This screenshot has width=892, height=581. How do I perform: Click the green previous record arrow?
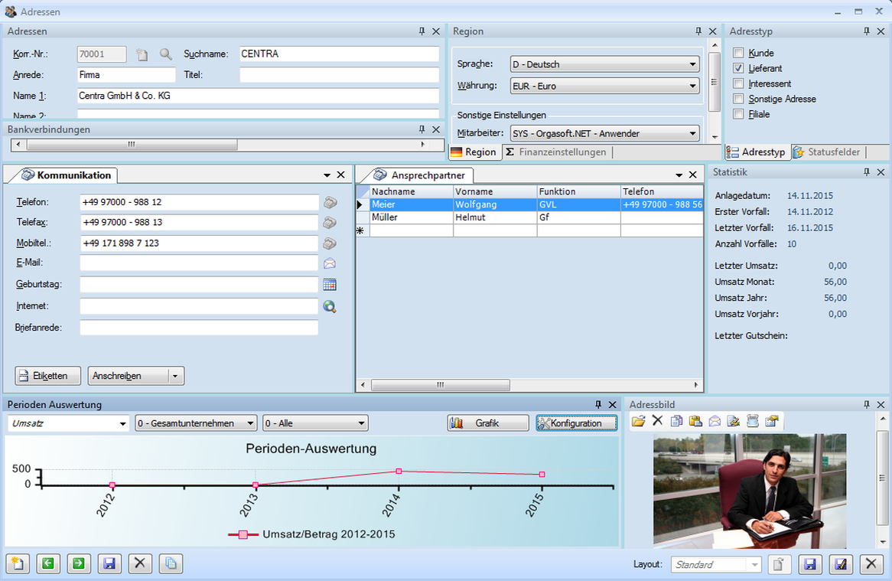coord(47,564)
